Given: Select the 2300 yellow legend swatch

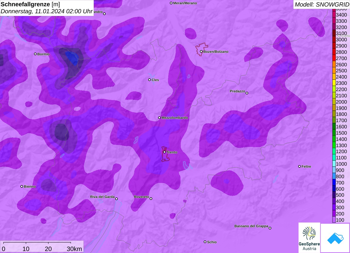Looking at the screenshot, I should pos(334,83).
